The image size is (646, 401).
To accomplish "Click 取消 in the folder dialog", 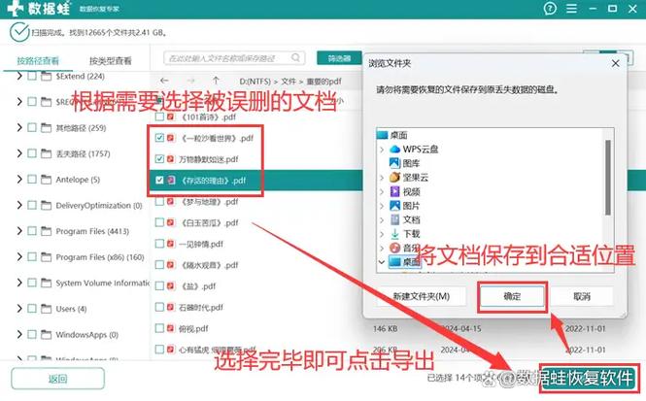I will click(582, 296).
